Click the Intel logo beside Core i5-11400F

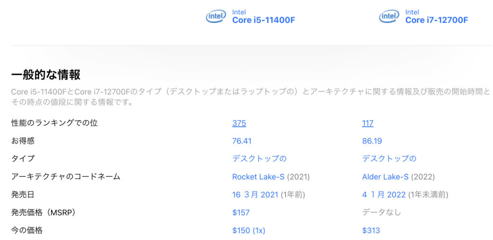[x=216, y=16]
